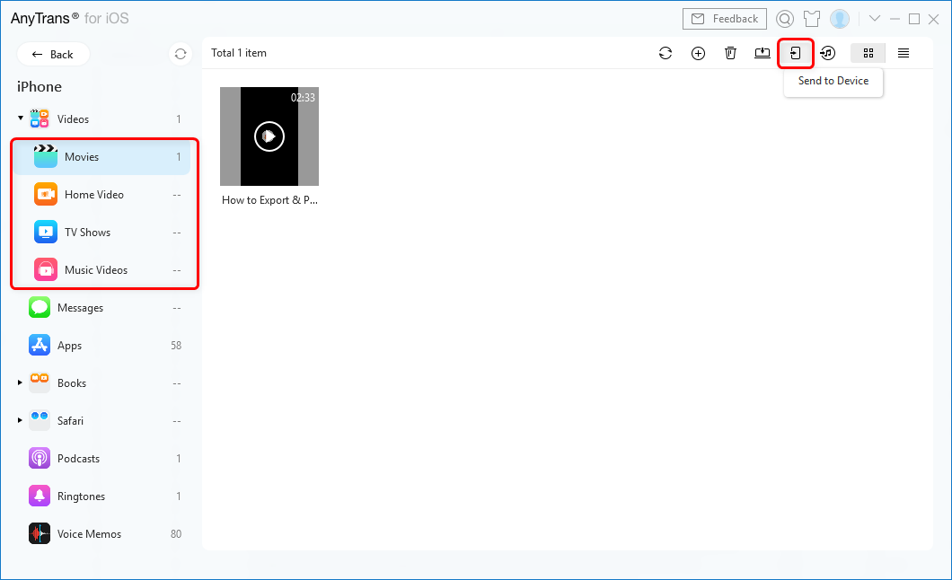The height and width of the screenshot is (580, 952).
Task: Click the Send to iTunes icon
Action: click(x=828, y=54)
